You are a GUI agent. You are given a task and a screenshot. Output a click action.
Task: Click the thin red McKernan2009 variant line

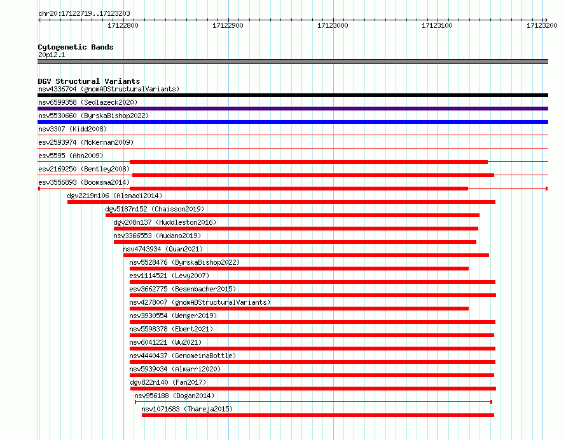point(293,149)
